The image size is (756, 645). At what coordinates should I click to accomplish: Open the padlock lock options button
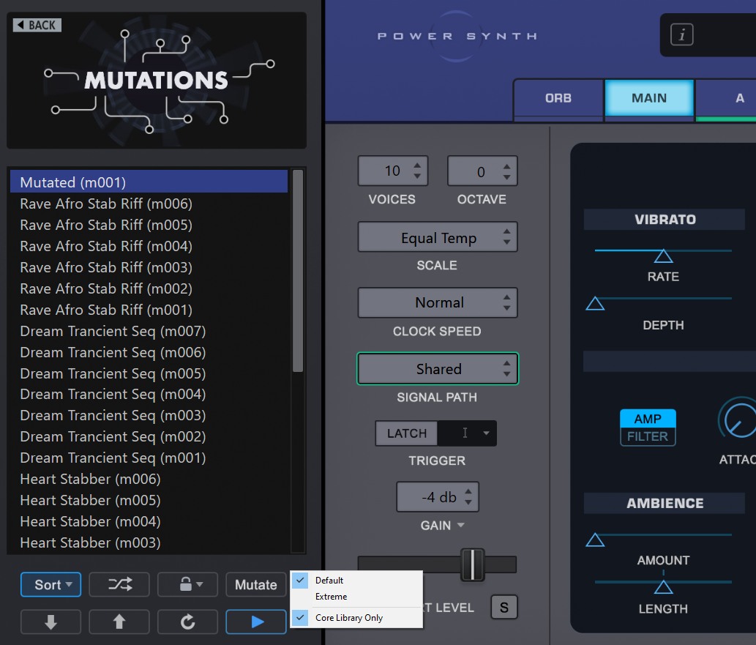point(187,584)
